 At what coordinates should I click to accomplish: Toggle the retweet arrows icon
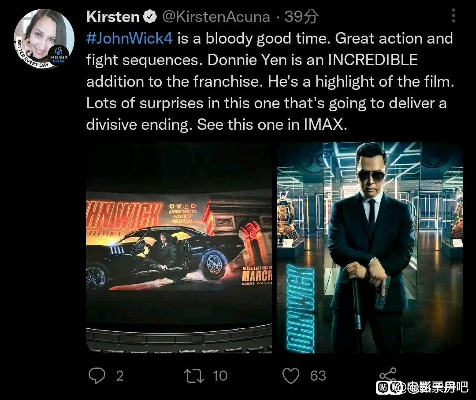coord(194,375)
